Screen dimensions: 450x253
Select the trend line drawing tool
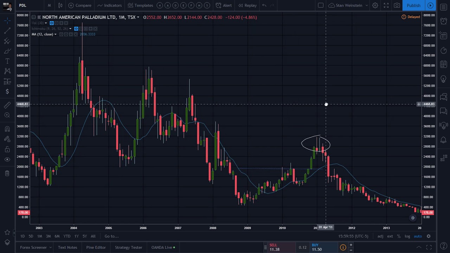[x=7, y=31]
